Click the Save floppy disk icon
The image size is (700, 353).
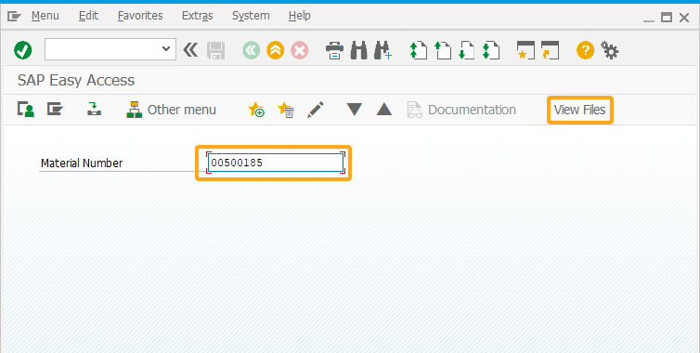click(215, 50)
